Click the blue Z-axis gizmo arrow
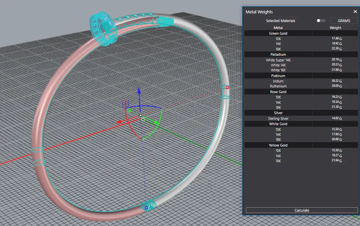 click(139, 91)
